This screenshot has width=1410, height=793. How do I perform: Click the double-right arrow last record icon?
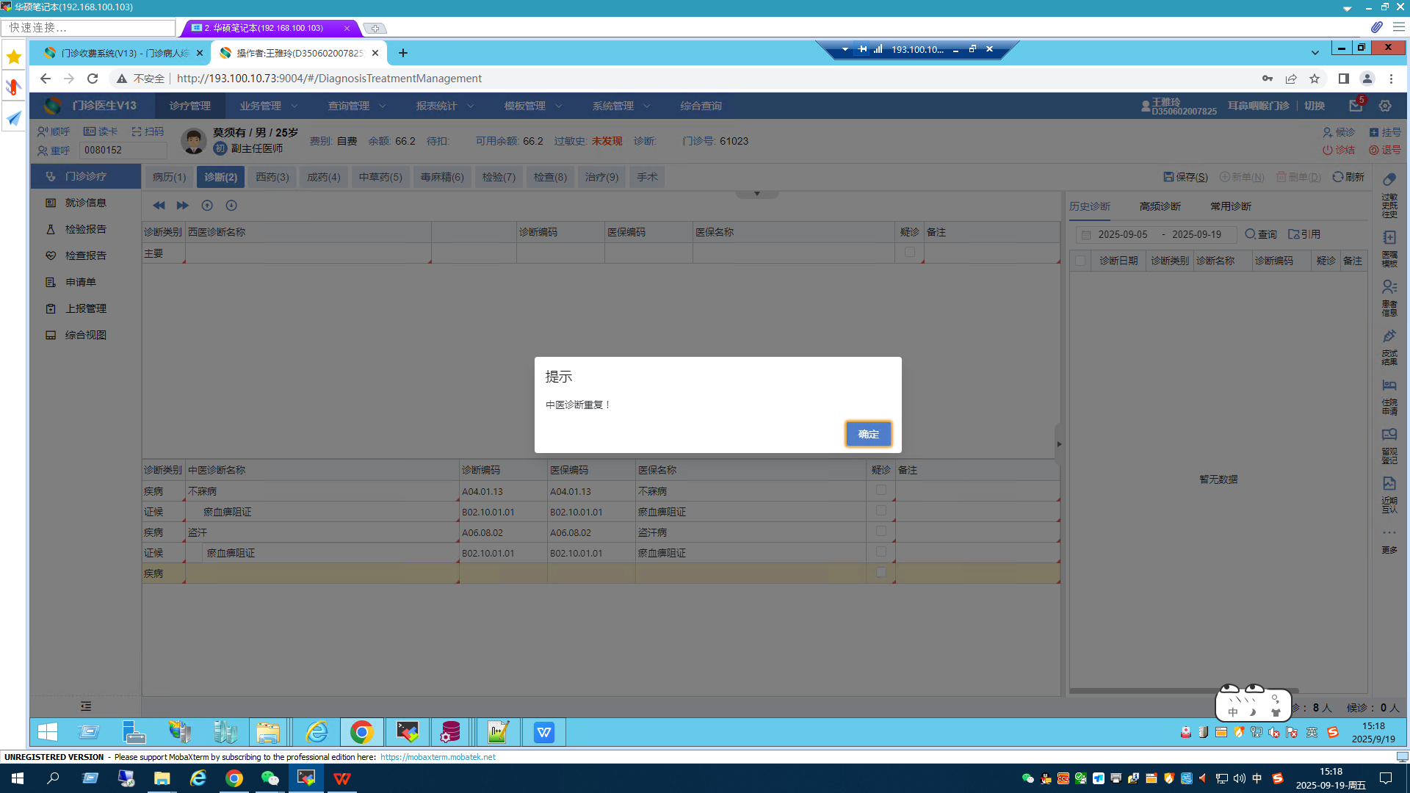[183, 206]
